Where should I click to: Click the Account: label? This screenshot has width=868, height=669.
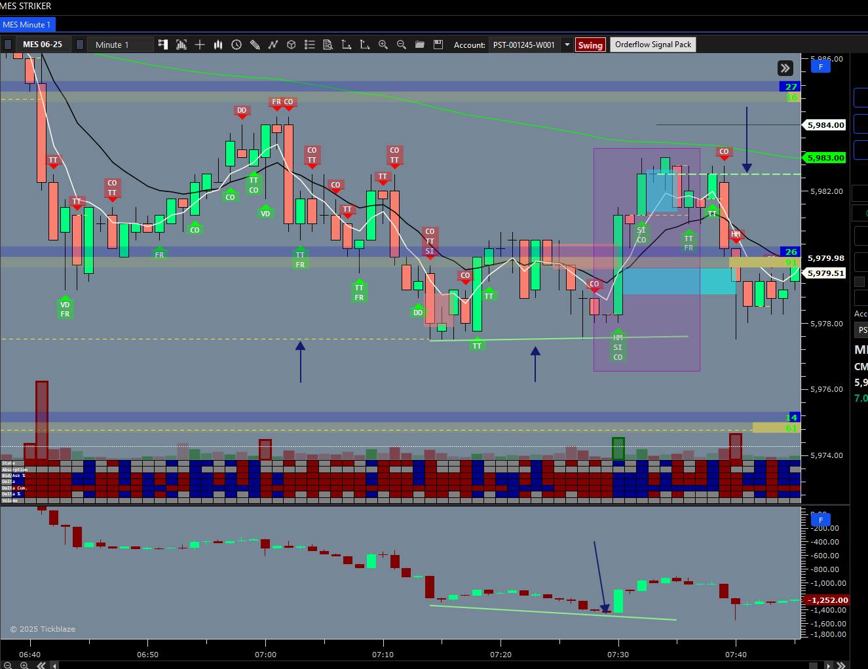coord(470,45)
